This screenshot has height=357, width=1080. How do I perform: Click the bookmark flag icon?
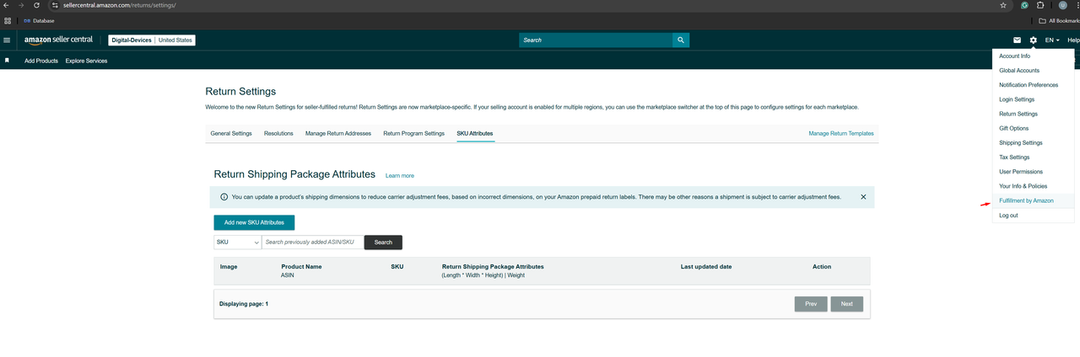coord(8,61)
